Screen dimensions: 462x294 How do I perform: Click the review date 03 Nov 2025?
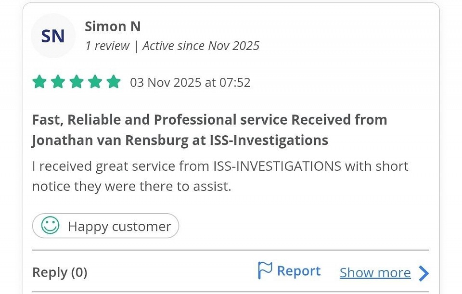(190, 82)
